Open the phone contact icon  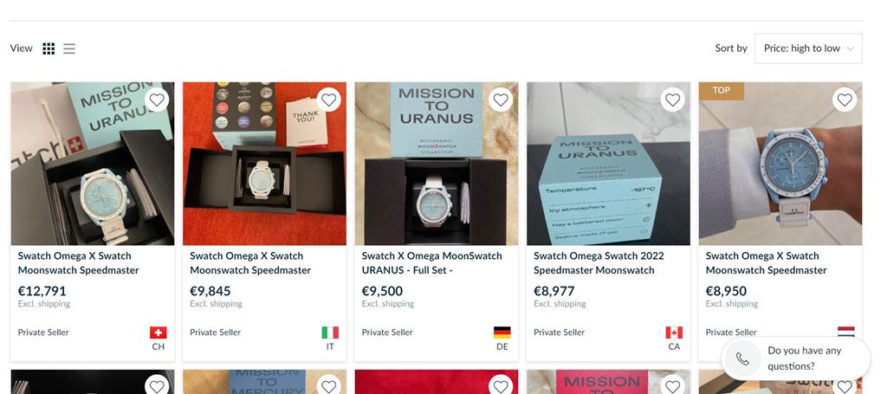click(742, 358)
